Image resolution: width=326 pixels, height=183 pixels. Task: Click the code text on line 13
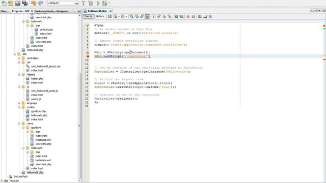click(142, 72)
